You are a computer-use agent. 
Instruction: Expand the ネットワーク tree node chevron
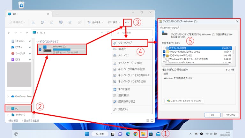(8, 115)
